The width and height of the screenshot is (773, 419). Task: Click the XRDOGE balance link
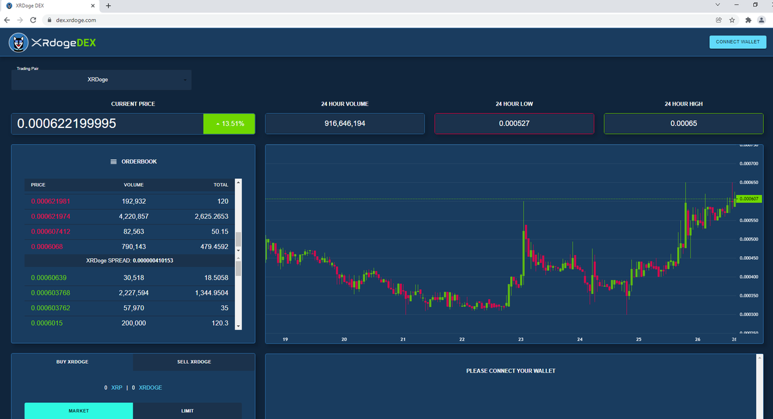[150, 387]
